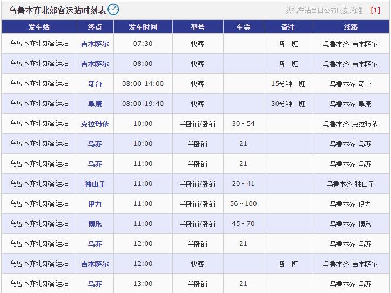Image resolution: width=391 pixels, height=293 pixels.
Task: Open the 阜康 destination link
Action: pyautogui.click(x=95, y=104)
